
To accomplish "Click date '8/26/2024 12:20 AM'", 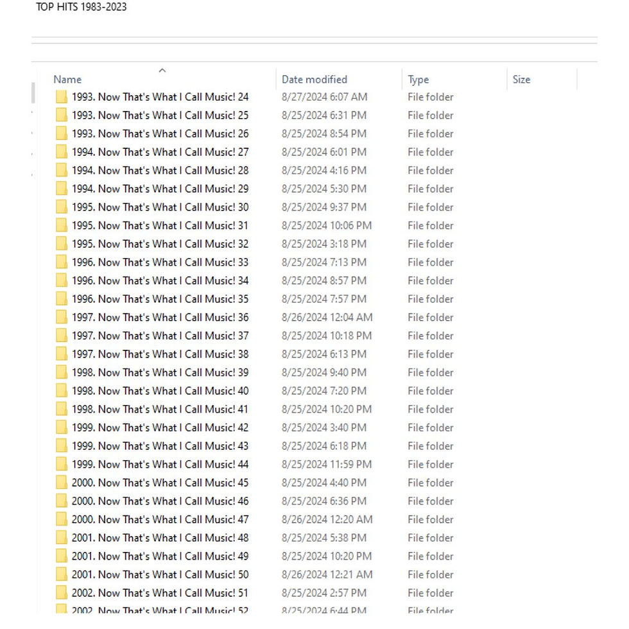I will [x=327, y=519].
